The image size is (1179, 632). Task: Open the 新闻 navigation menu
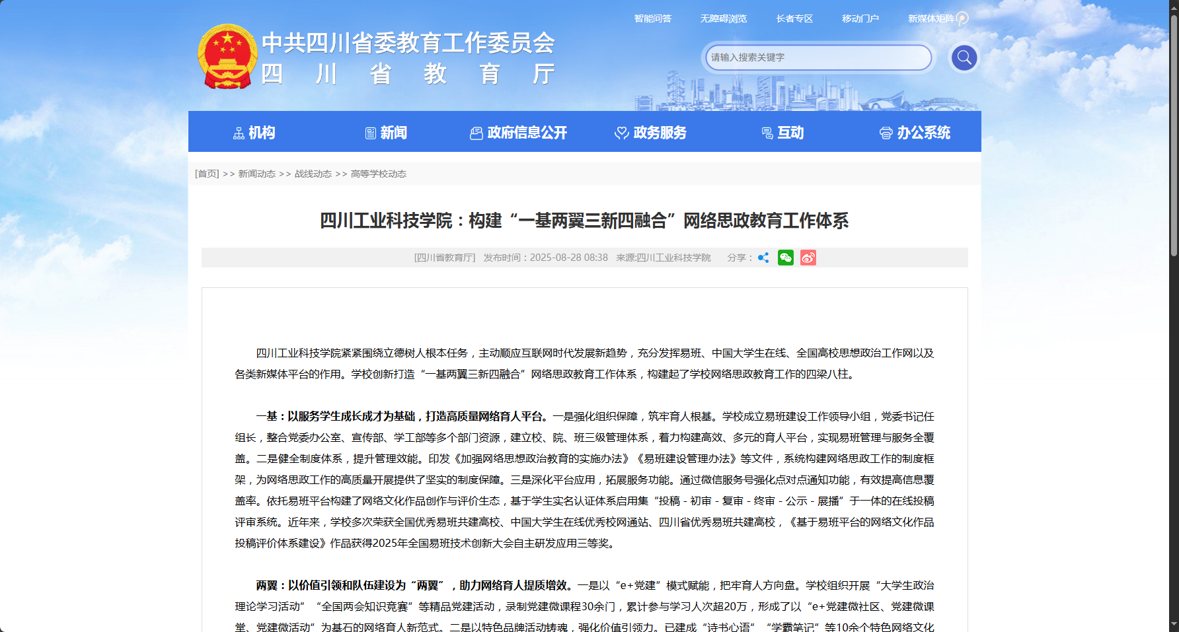[x=387, y=133]
